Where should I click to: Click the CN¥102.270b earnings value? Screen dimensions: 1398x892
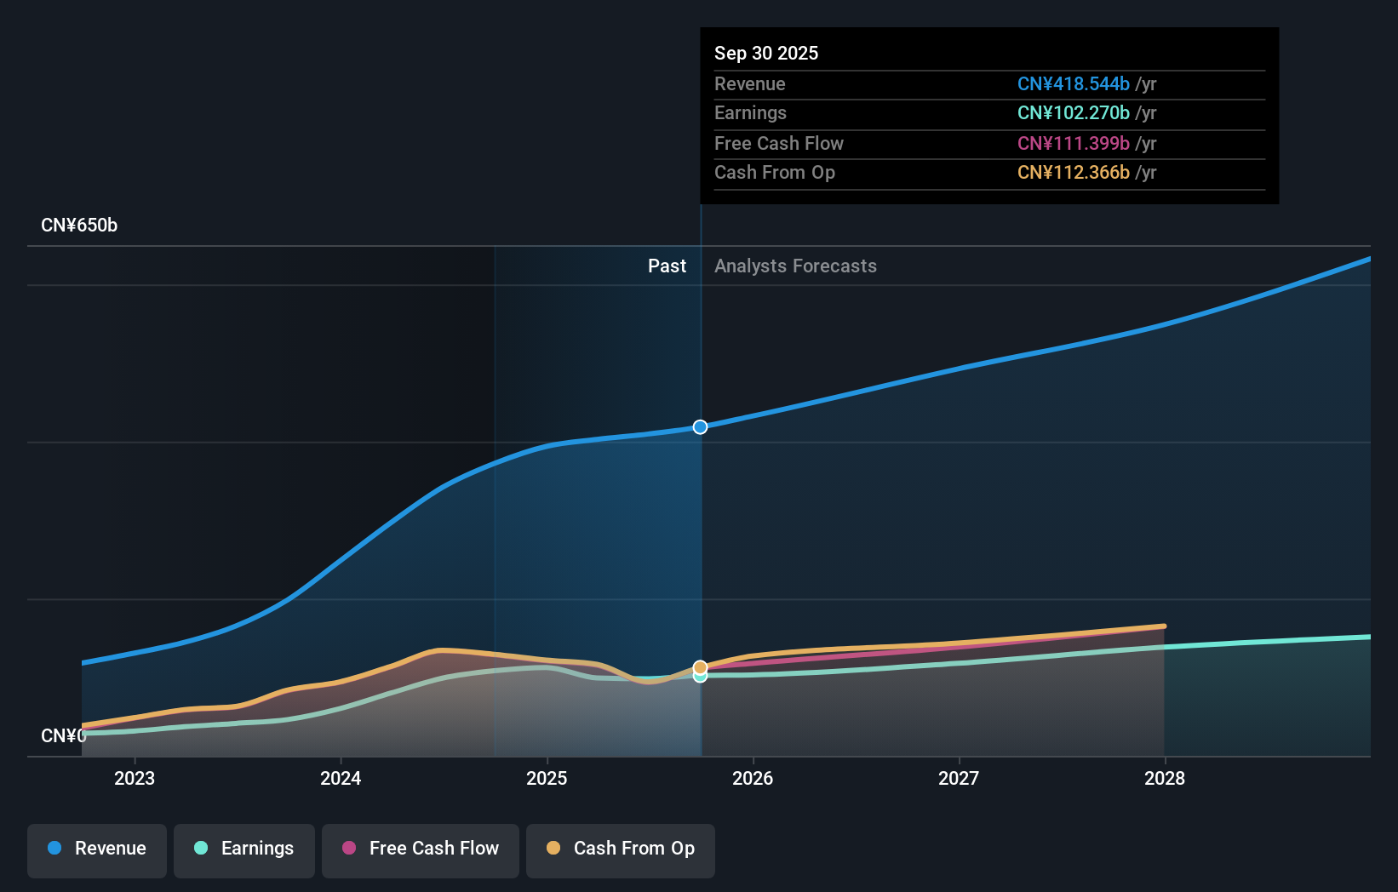[x=1073, y=113]
